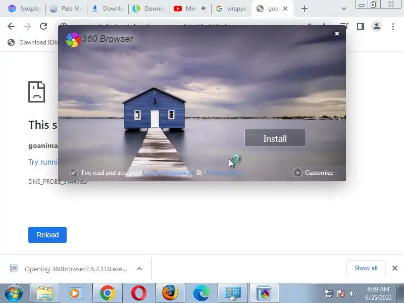The height and width of the screenshot is (303, 404).
Task: Open the Privacy Policy link
Action: pos(225,173)
